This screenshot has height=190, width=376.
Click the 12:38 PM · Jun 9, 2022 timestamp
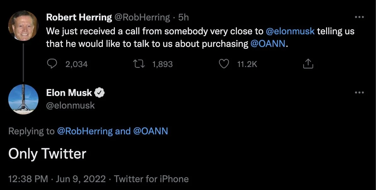point(57,179)
